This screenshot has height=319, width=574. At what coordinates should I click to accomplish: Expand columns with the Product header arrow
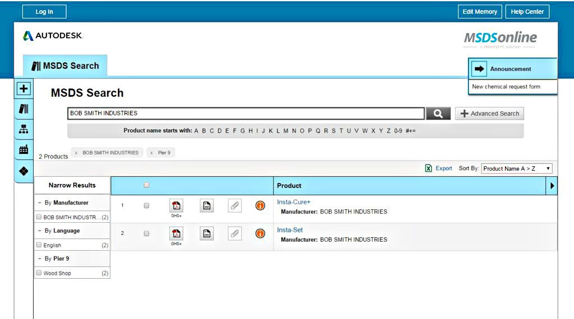pyautogui.click(x=552, y=186)
